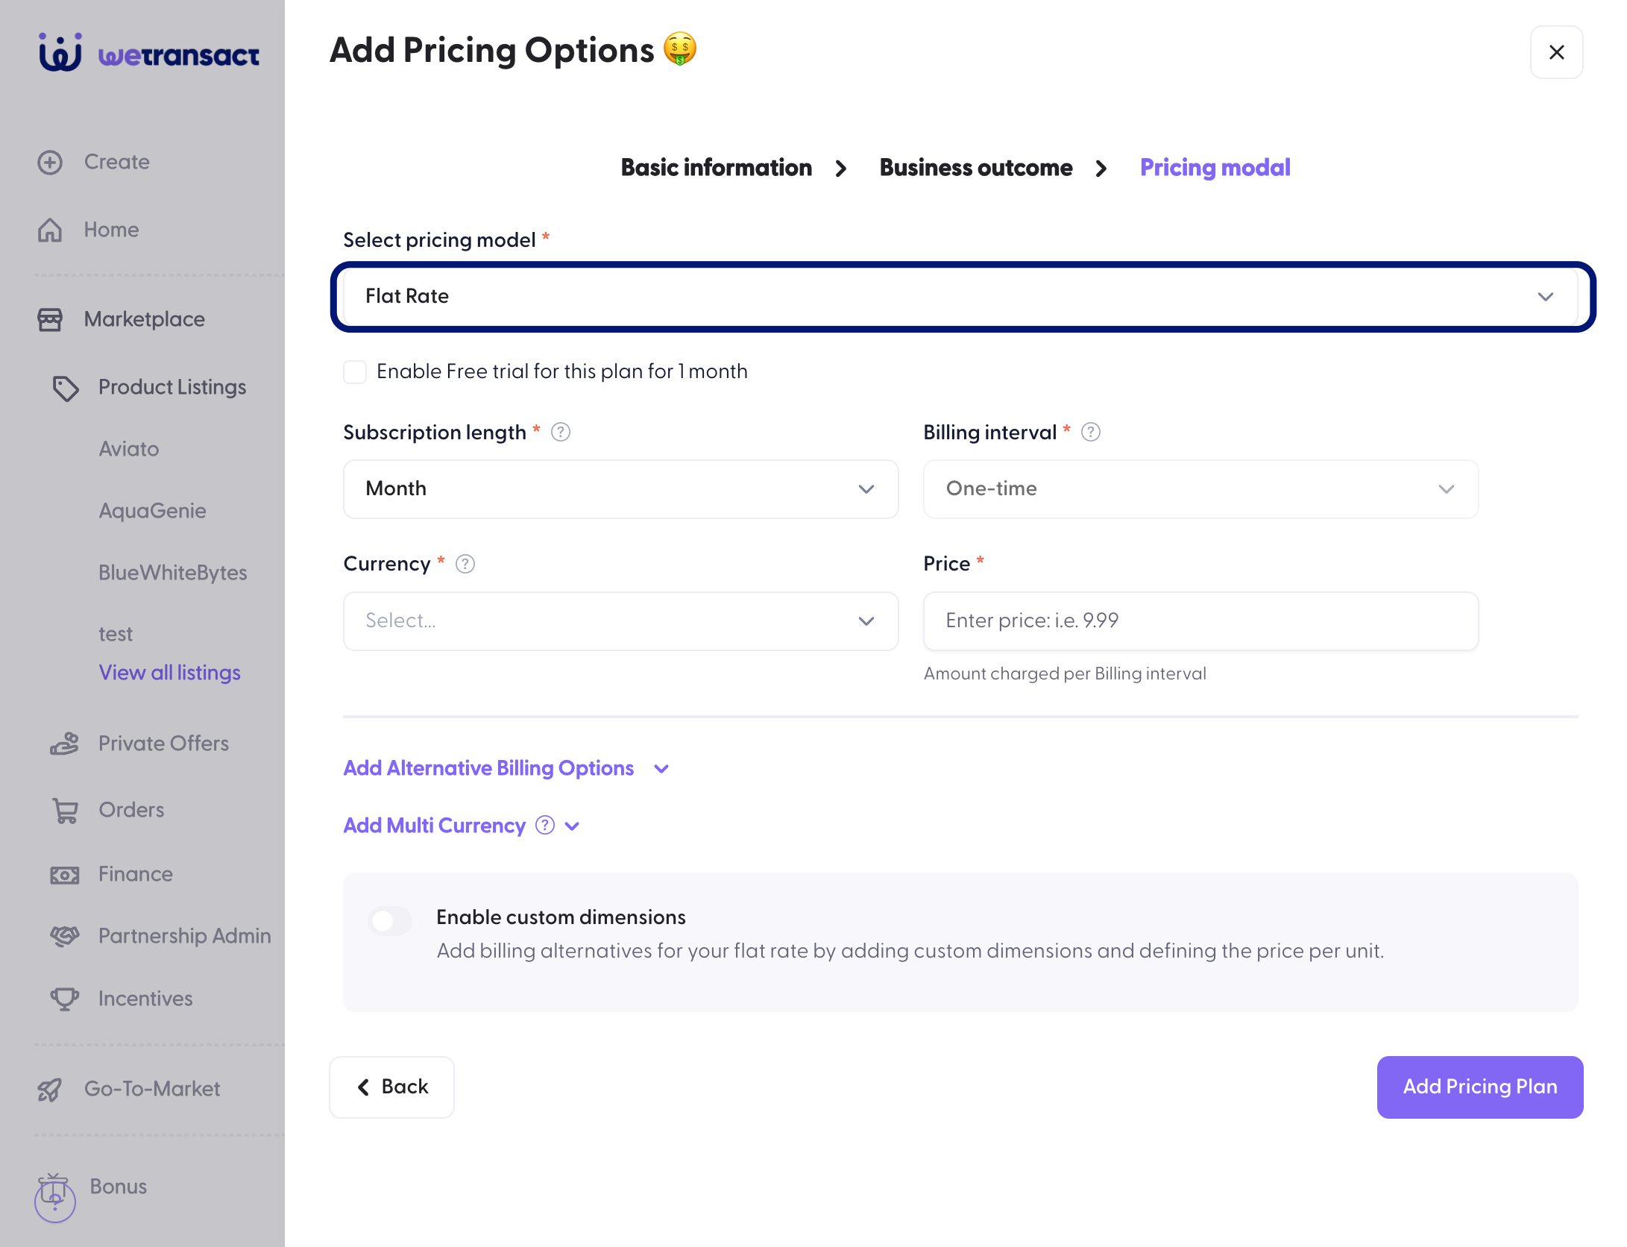The width and height of the screenshot is (1627, 1247).
Task: Open Marketplace in the sidebar
Action: (144, 319)
